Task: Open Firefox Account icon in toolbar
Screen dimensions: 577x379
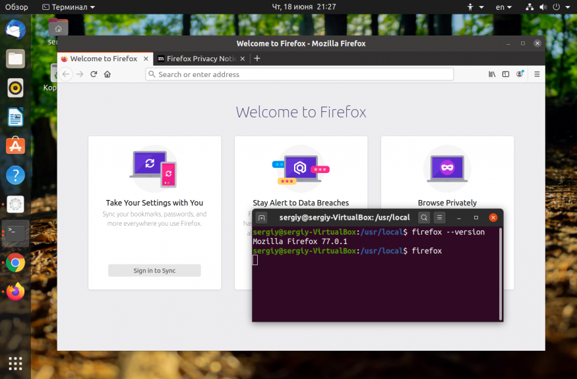Action: [x=520, y=74]
